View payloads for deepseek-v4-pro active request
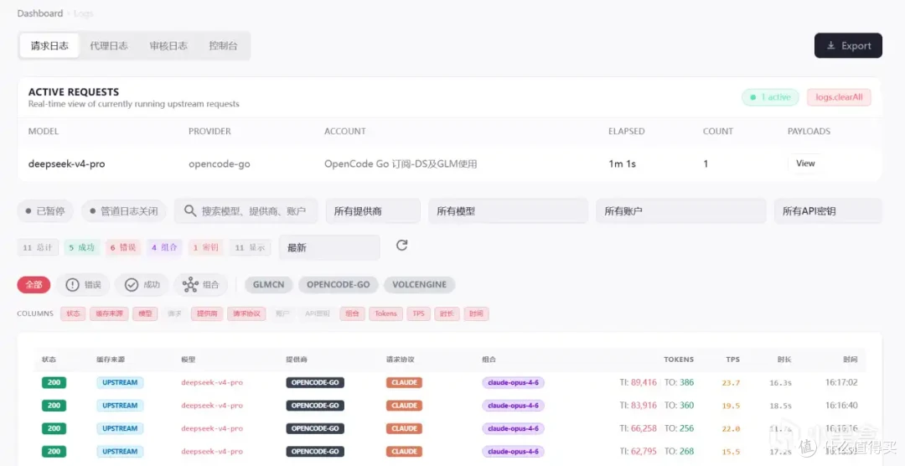This screenshot has width=905, height=466. tap(805, 163)
